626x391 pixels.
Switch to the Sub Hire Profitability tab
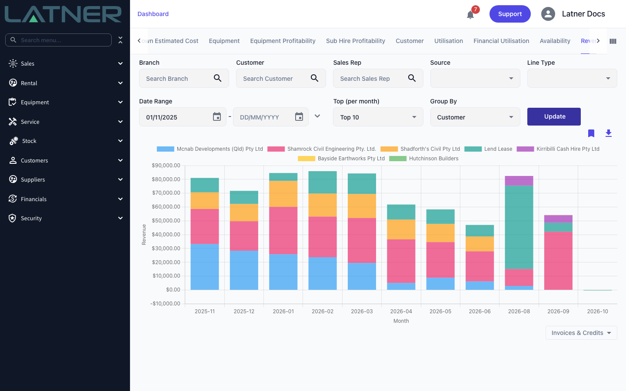coord(356,41)
